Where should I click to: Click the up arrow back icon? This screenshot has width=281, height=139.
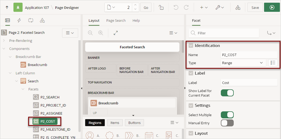click(x=7, y=8)
